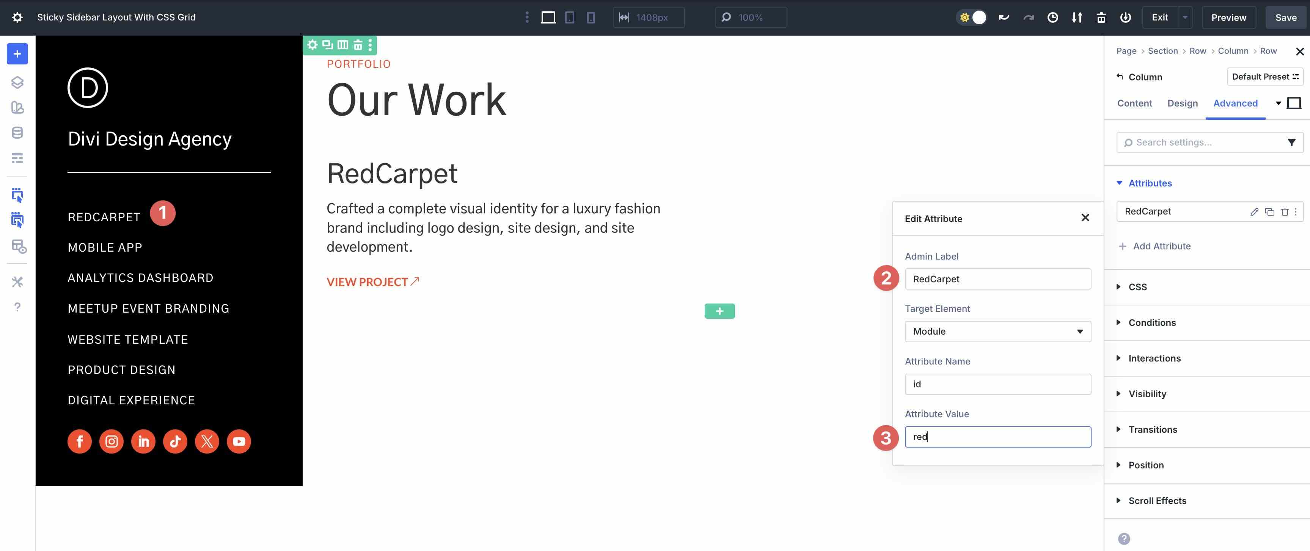The width and height of the screenshot is (1310, 551).
Task: Expand the CSS section
Action: [x=1137, y=287]
